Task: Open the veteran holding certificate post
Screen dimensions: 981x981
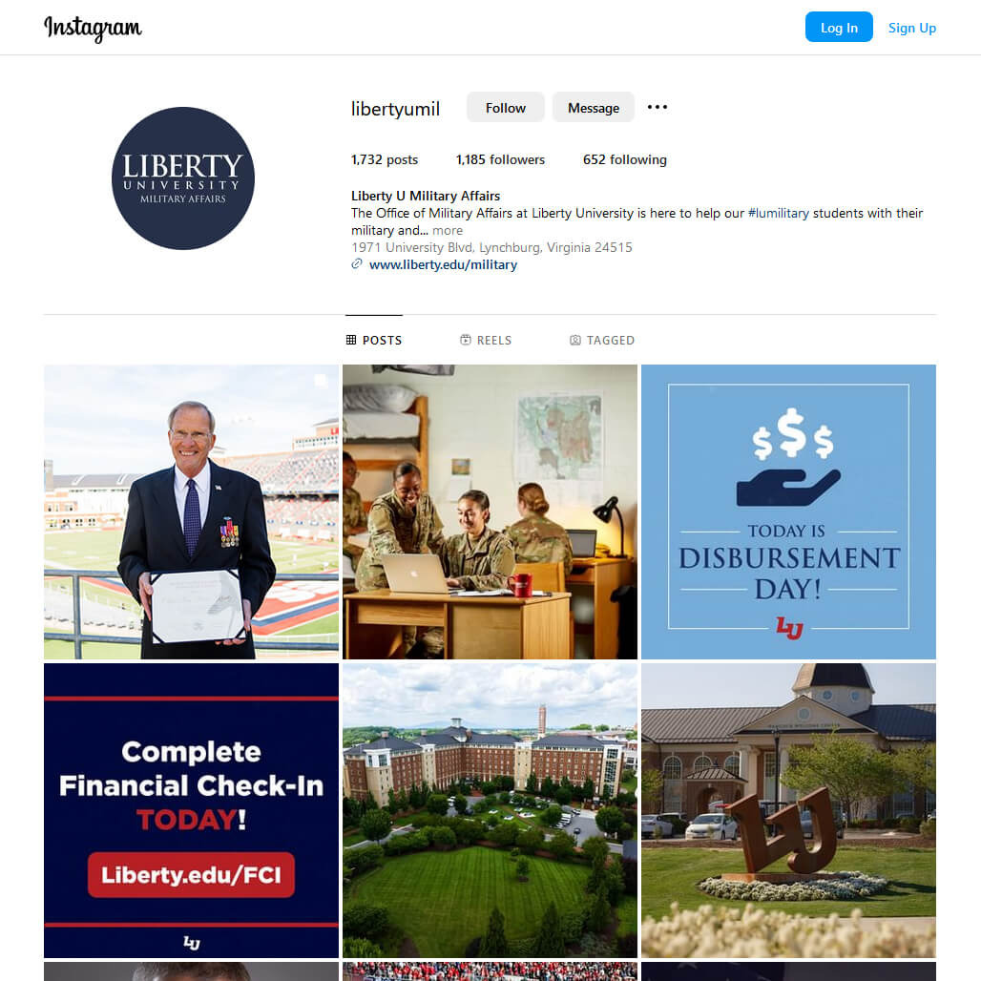Action: click(x=191, y=511)
